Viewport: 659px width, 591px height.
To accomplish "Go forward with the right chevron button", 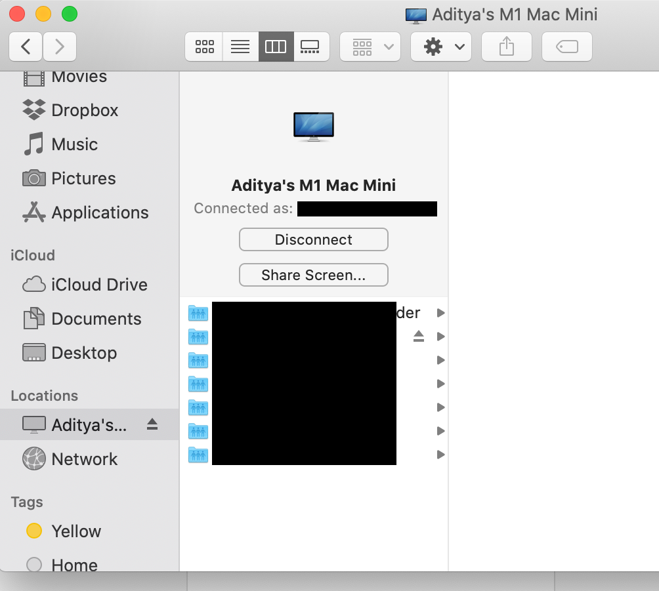I will (60, 47).
